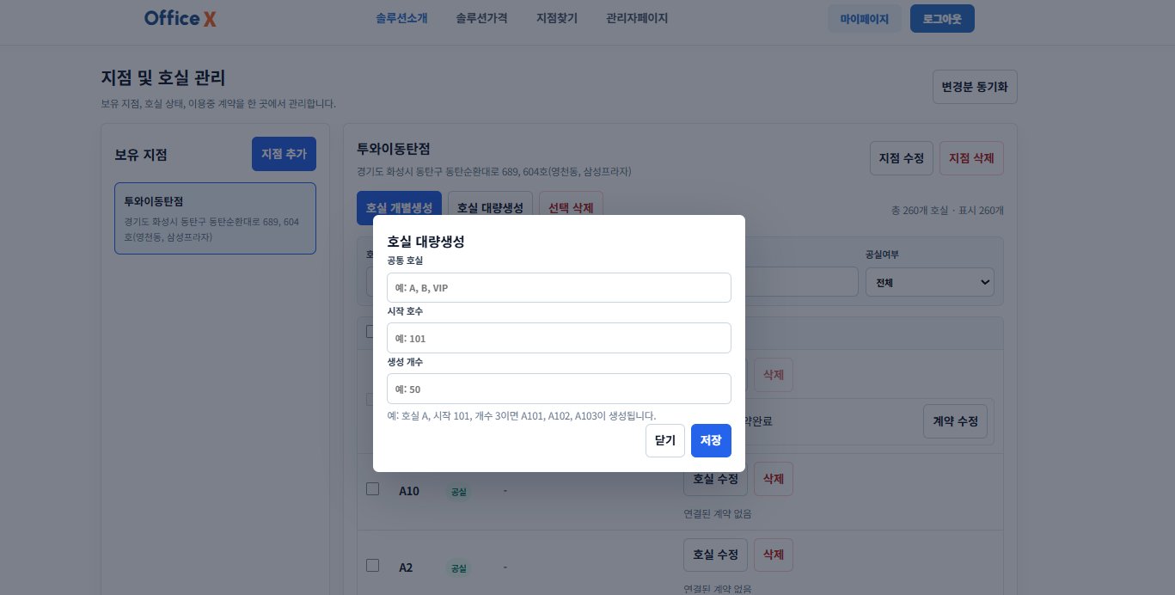Click the A2 room name
This screenshot has width=1175, height=595.
(406, 567)
